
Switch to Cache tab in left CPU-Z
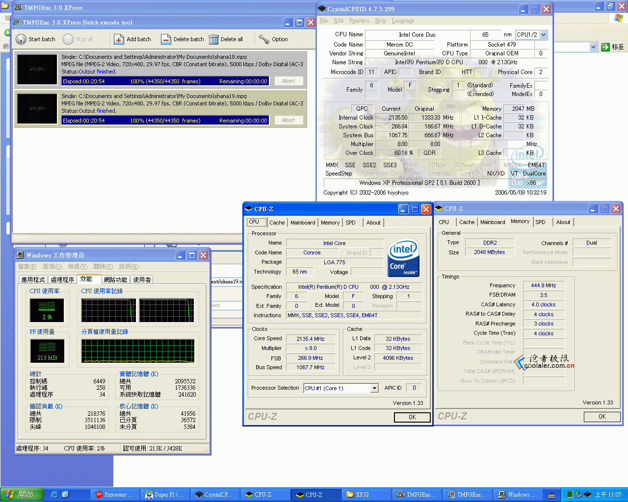pos(277,223)
